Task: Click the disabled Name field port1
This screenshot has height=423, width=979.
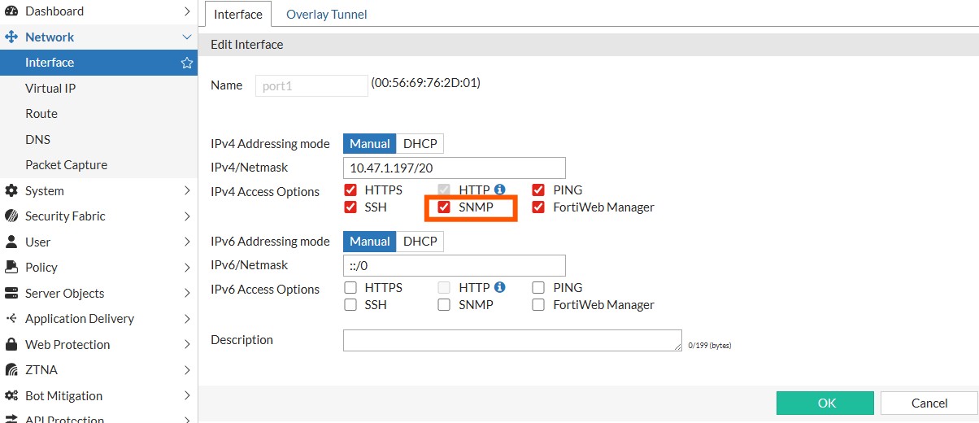Action: coord(311,85)
